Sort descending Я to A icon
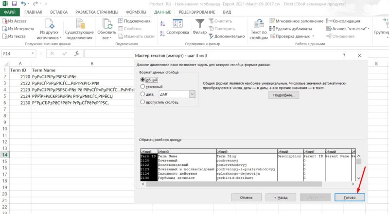The height and width of the screenshot is (214, 389). pyautogui.click(x=162, y=34)
